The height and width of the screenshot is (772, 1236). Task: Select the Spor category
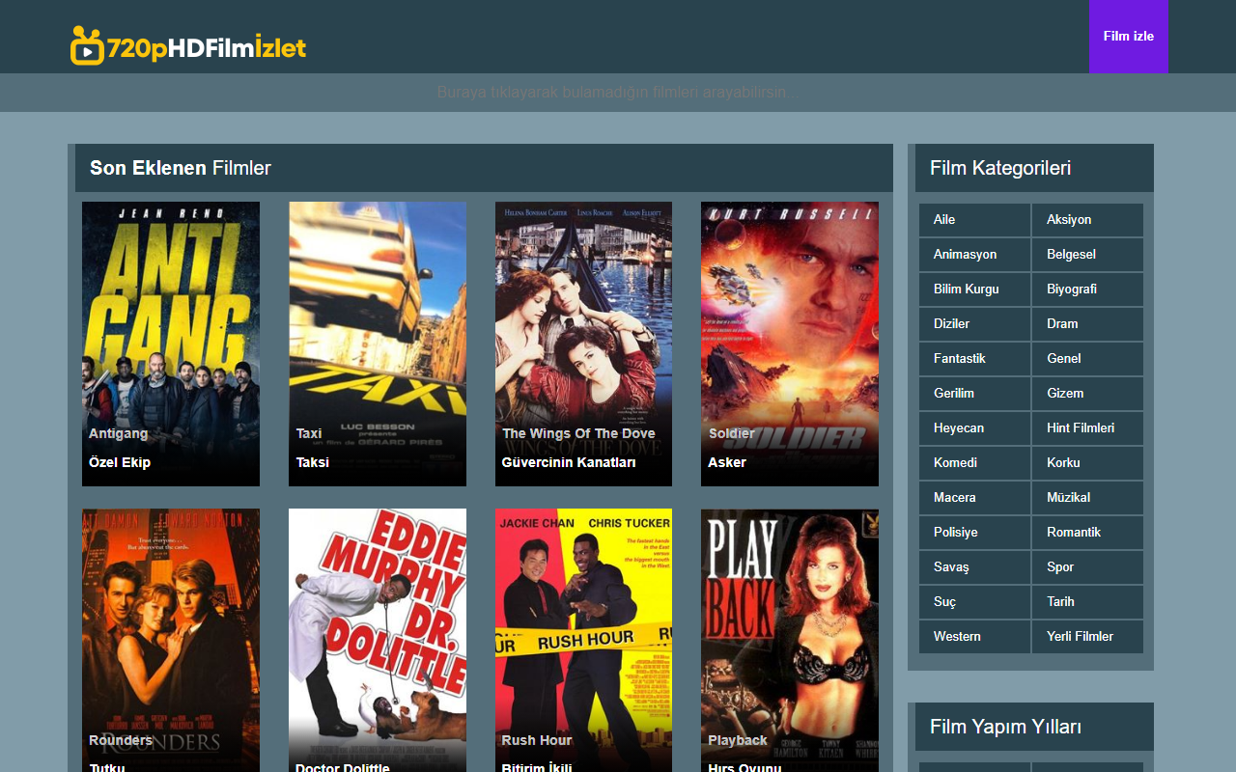click(1087, 567)
